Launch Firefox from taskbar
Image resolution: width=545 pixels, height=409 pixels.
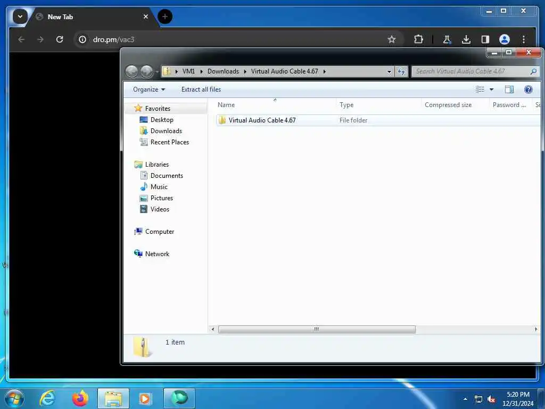[x=80, y=398]
